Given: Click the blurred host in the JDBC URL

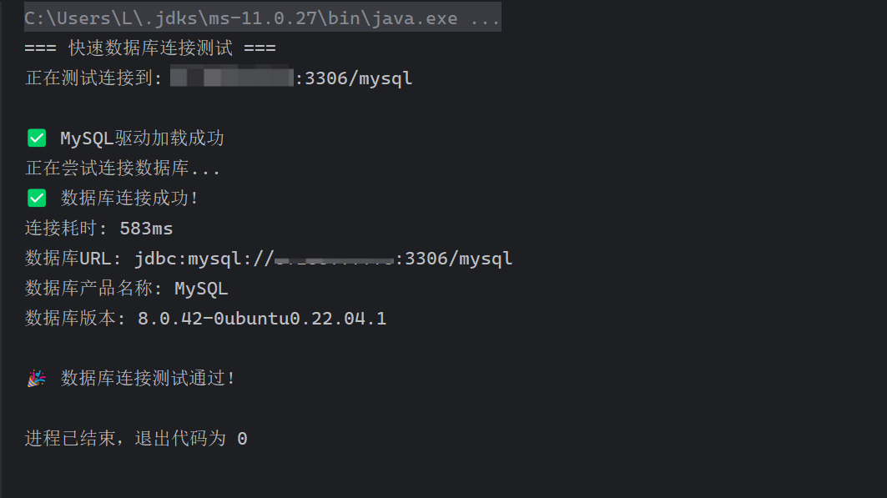Looking at the screenshot, I should pos(334,259).
